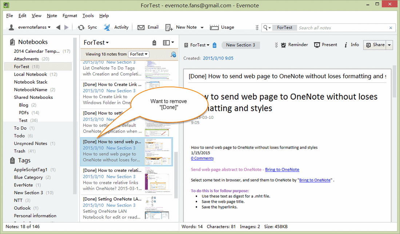Screen dimensions: 400x234
Task: Open the File menu
Action: coord(9,16)
